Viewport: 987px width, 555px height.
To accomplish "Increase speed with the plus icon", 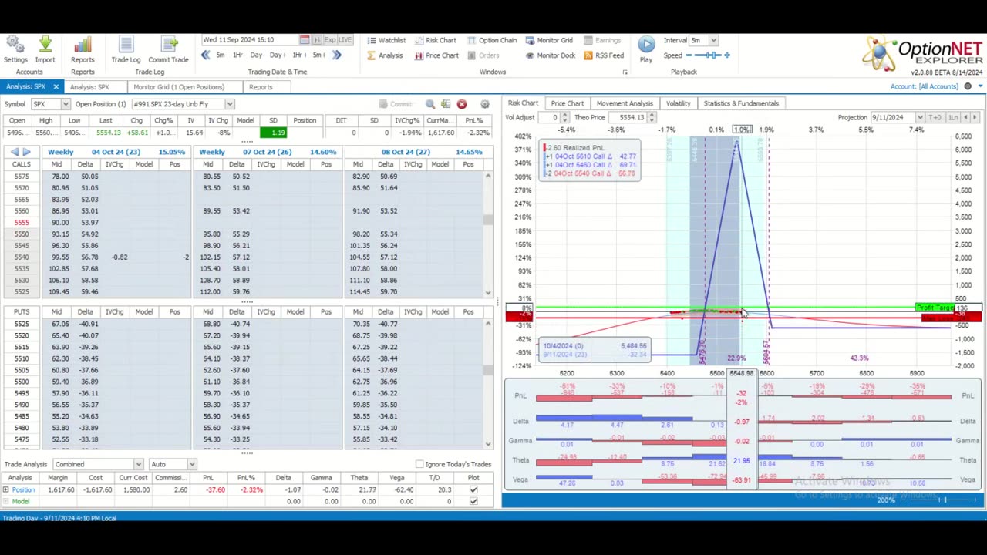I will (x=727, y=55).
